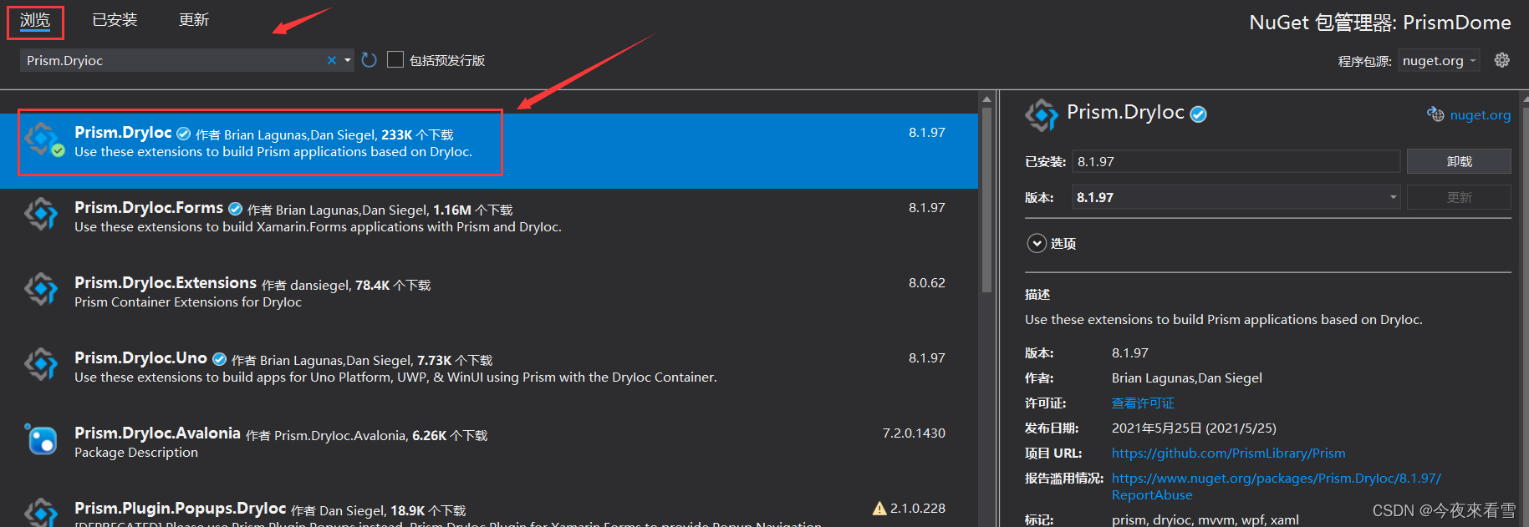The width and height of the screenshot is (1529, 527).
Task: Click version 7.2.0.1430 in Avalonia row
Action: coord(914,433)
